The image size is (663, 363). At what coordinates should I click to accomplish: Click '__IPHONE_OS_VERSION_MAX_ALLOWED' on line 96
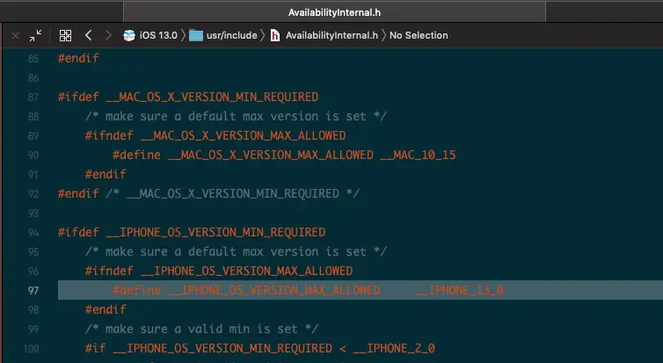(246, 272)
